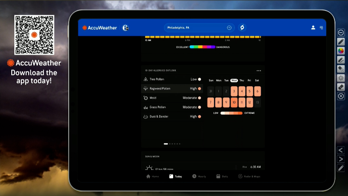
Task: Select the Ragweed Pollen row
Action: pyautogui.click(x=172, y=88)
